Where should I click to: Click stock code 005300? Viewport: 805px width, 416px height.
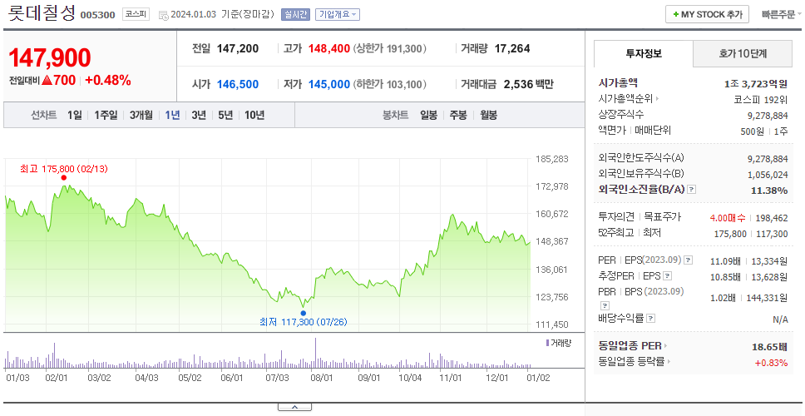(x=97, y=16)
